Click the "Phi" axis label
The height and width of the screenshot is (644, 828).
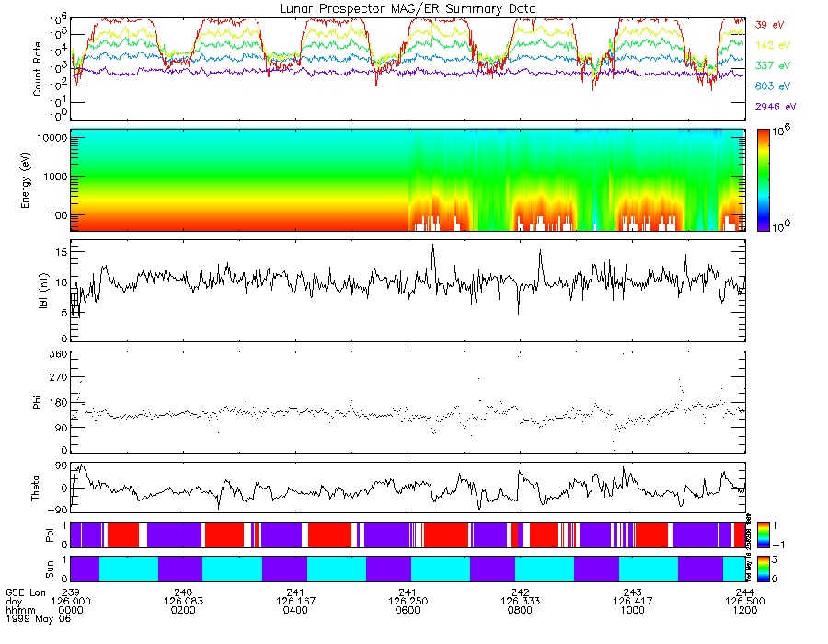point(37,402)
